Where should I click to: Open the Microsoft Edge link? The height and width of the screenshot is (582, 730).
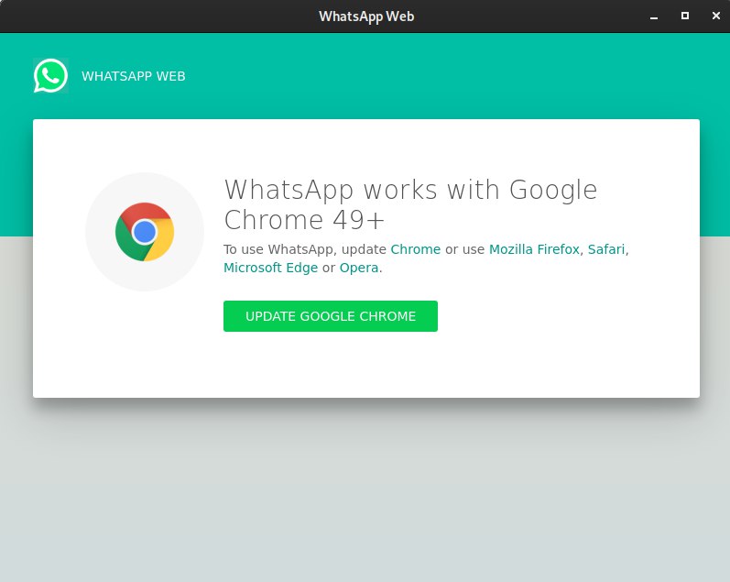[x=270, y=268]
